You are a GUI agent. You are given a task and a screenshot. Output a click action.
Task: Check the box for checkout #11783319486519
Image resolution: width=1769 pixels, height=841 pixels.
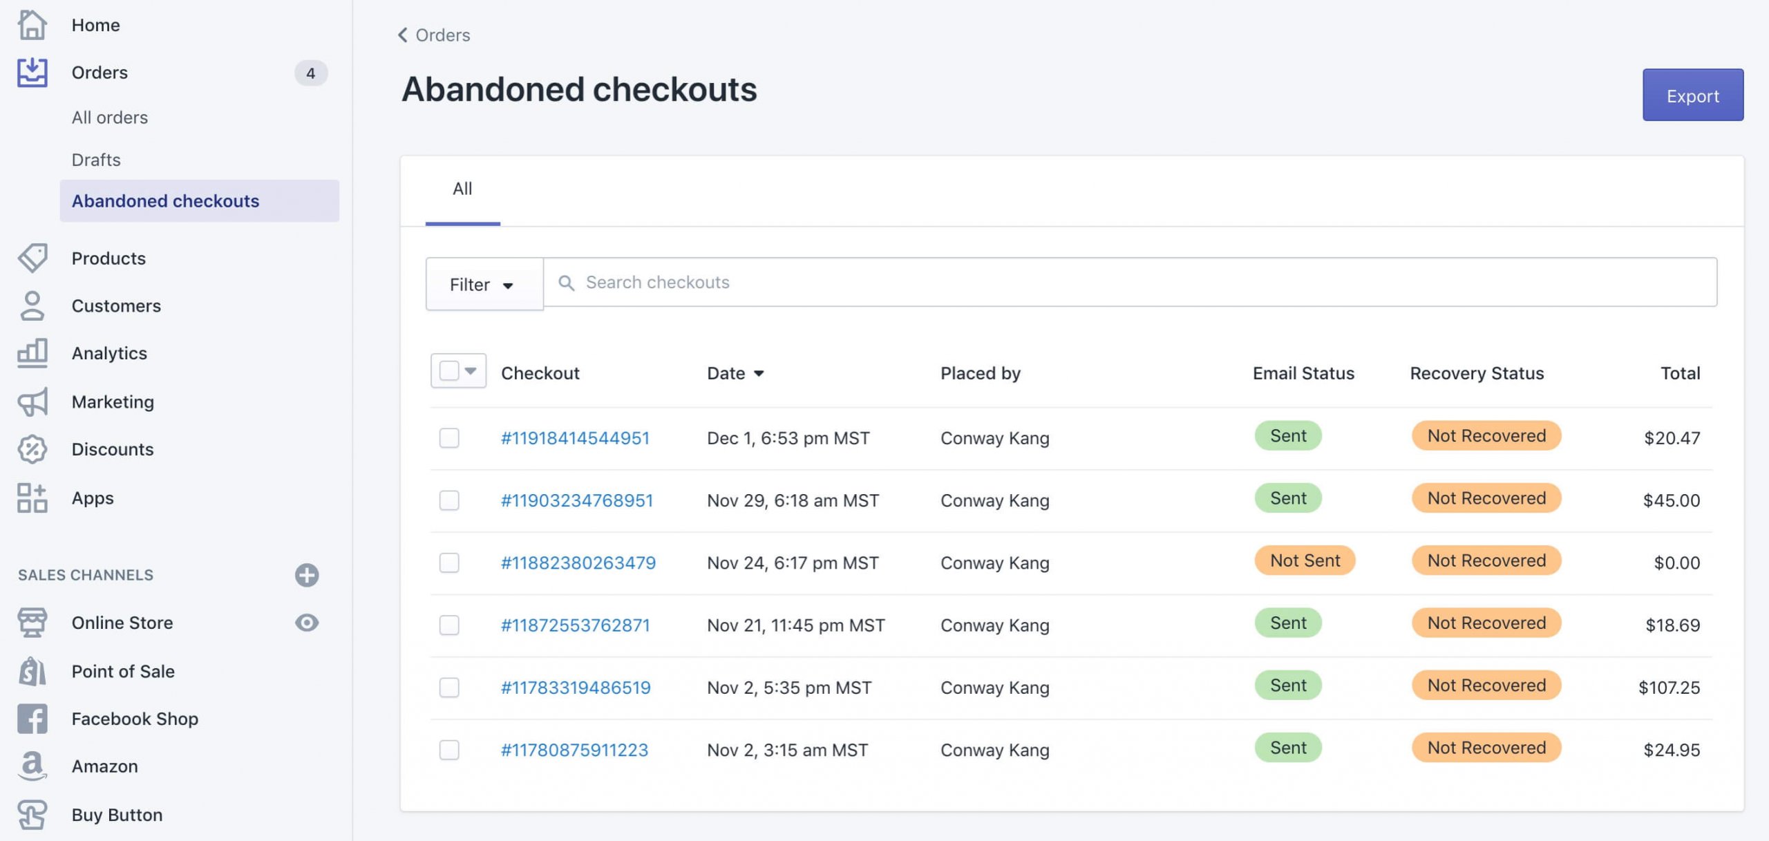click(x=449, y=687)
